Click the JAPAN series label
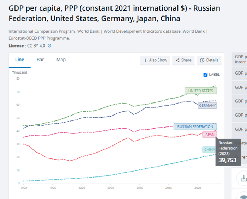Viewport: 247px width, 199px height. pos(209,135)
